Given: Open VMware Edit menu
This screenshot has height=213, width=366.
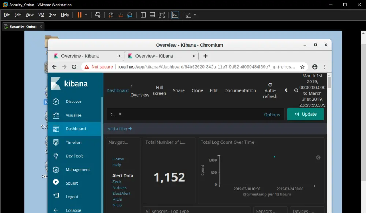Looking at the screenshot, I should tap(18, 15).
